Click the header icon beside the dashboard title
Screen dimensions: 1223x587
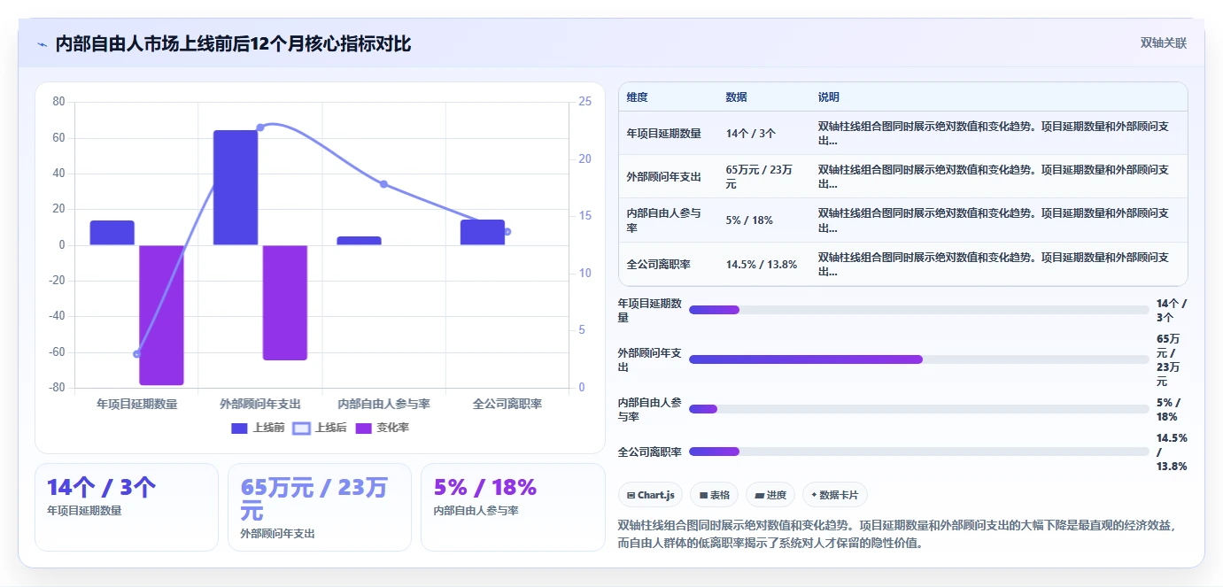point(42,44)
